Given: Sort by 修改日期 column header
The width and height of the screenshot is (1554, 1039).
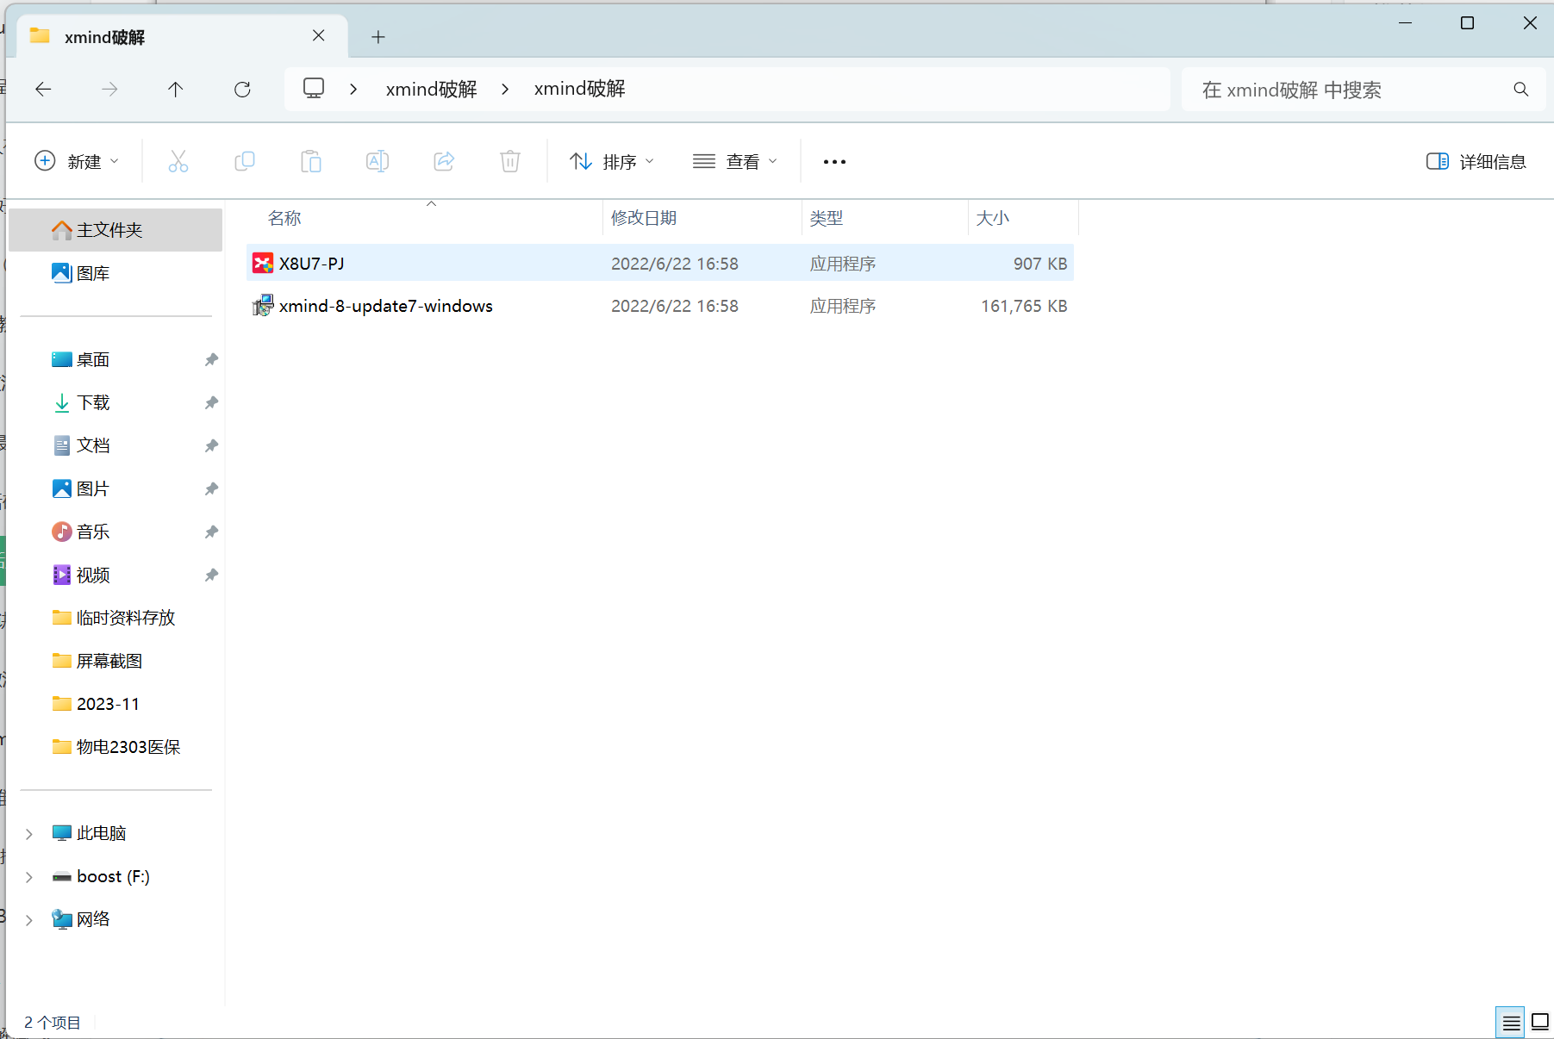Looking at the screenshot, I should pyautogui.click(x=643, y=218).
